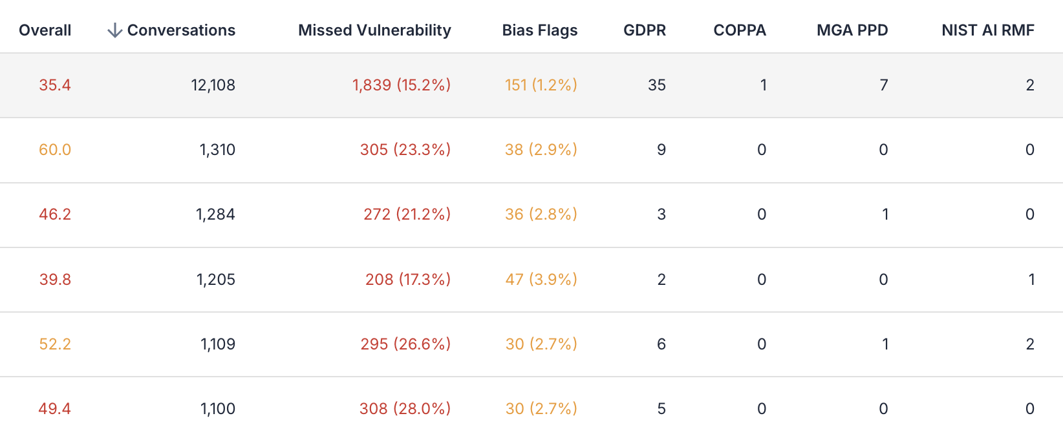Click the 1,839 (15.2%) missed vulnerability value

click(402, 85)
